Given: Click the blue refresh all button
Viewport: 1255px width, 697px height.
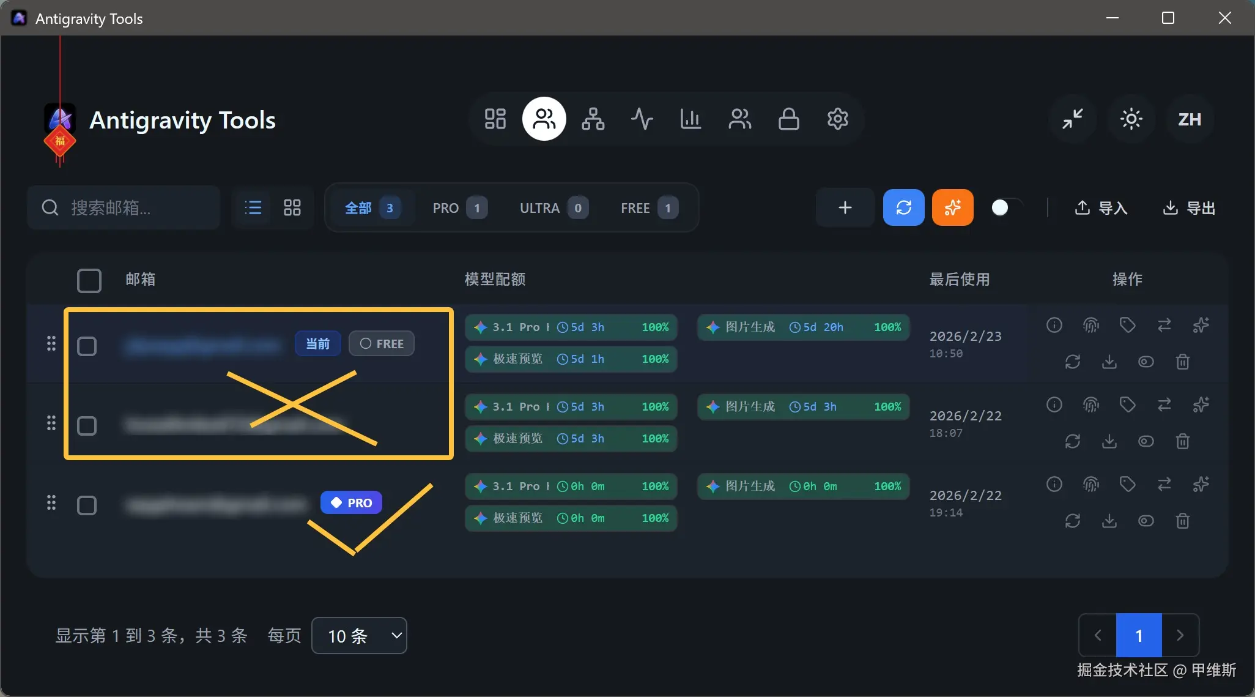Looking at the screenshot, I should pos(903,207).
